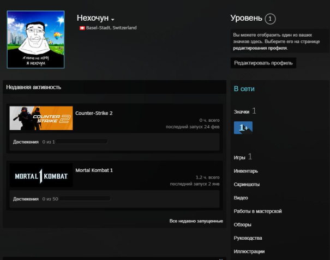The image size is (330, 260).
Task: Select Работы в мастерской link
Action: [x=257, y=211]
